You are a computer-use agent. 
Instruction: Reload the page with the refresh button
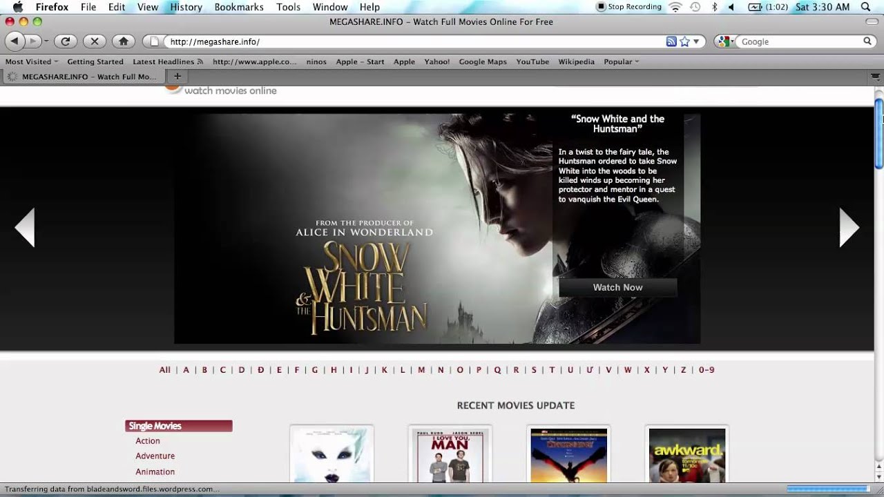(x=65, y=41)
